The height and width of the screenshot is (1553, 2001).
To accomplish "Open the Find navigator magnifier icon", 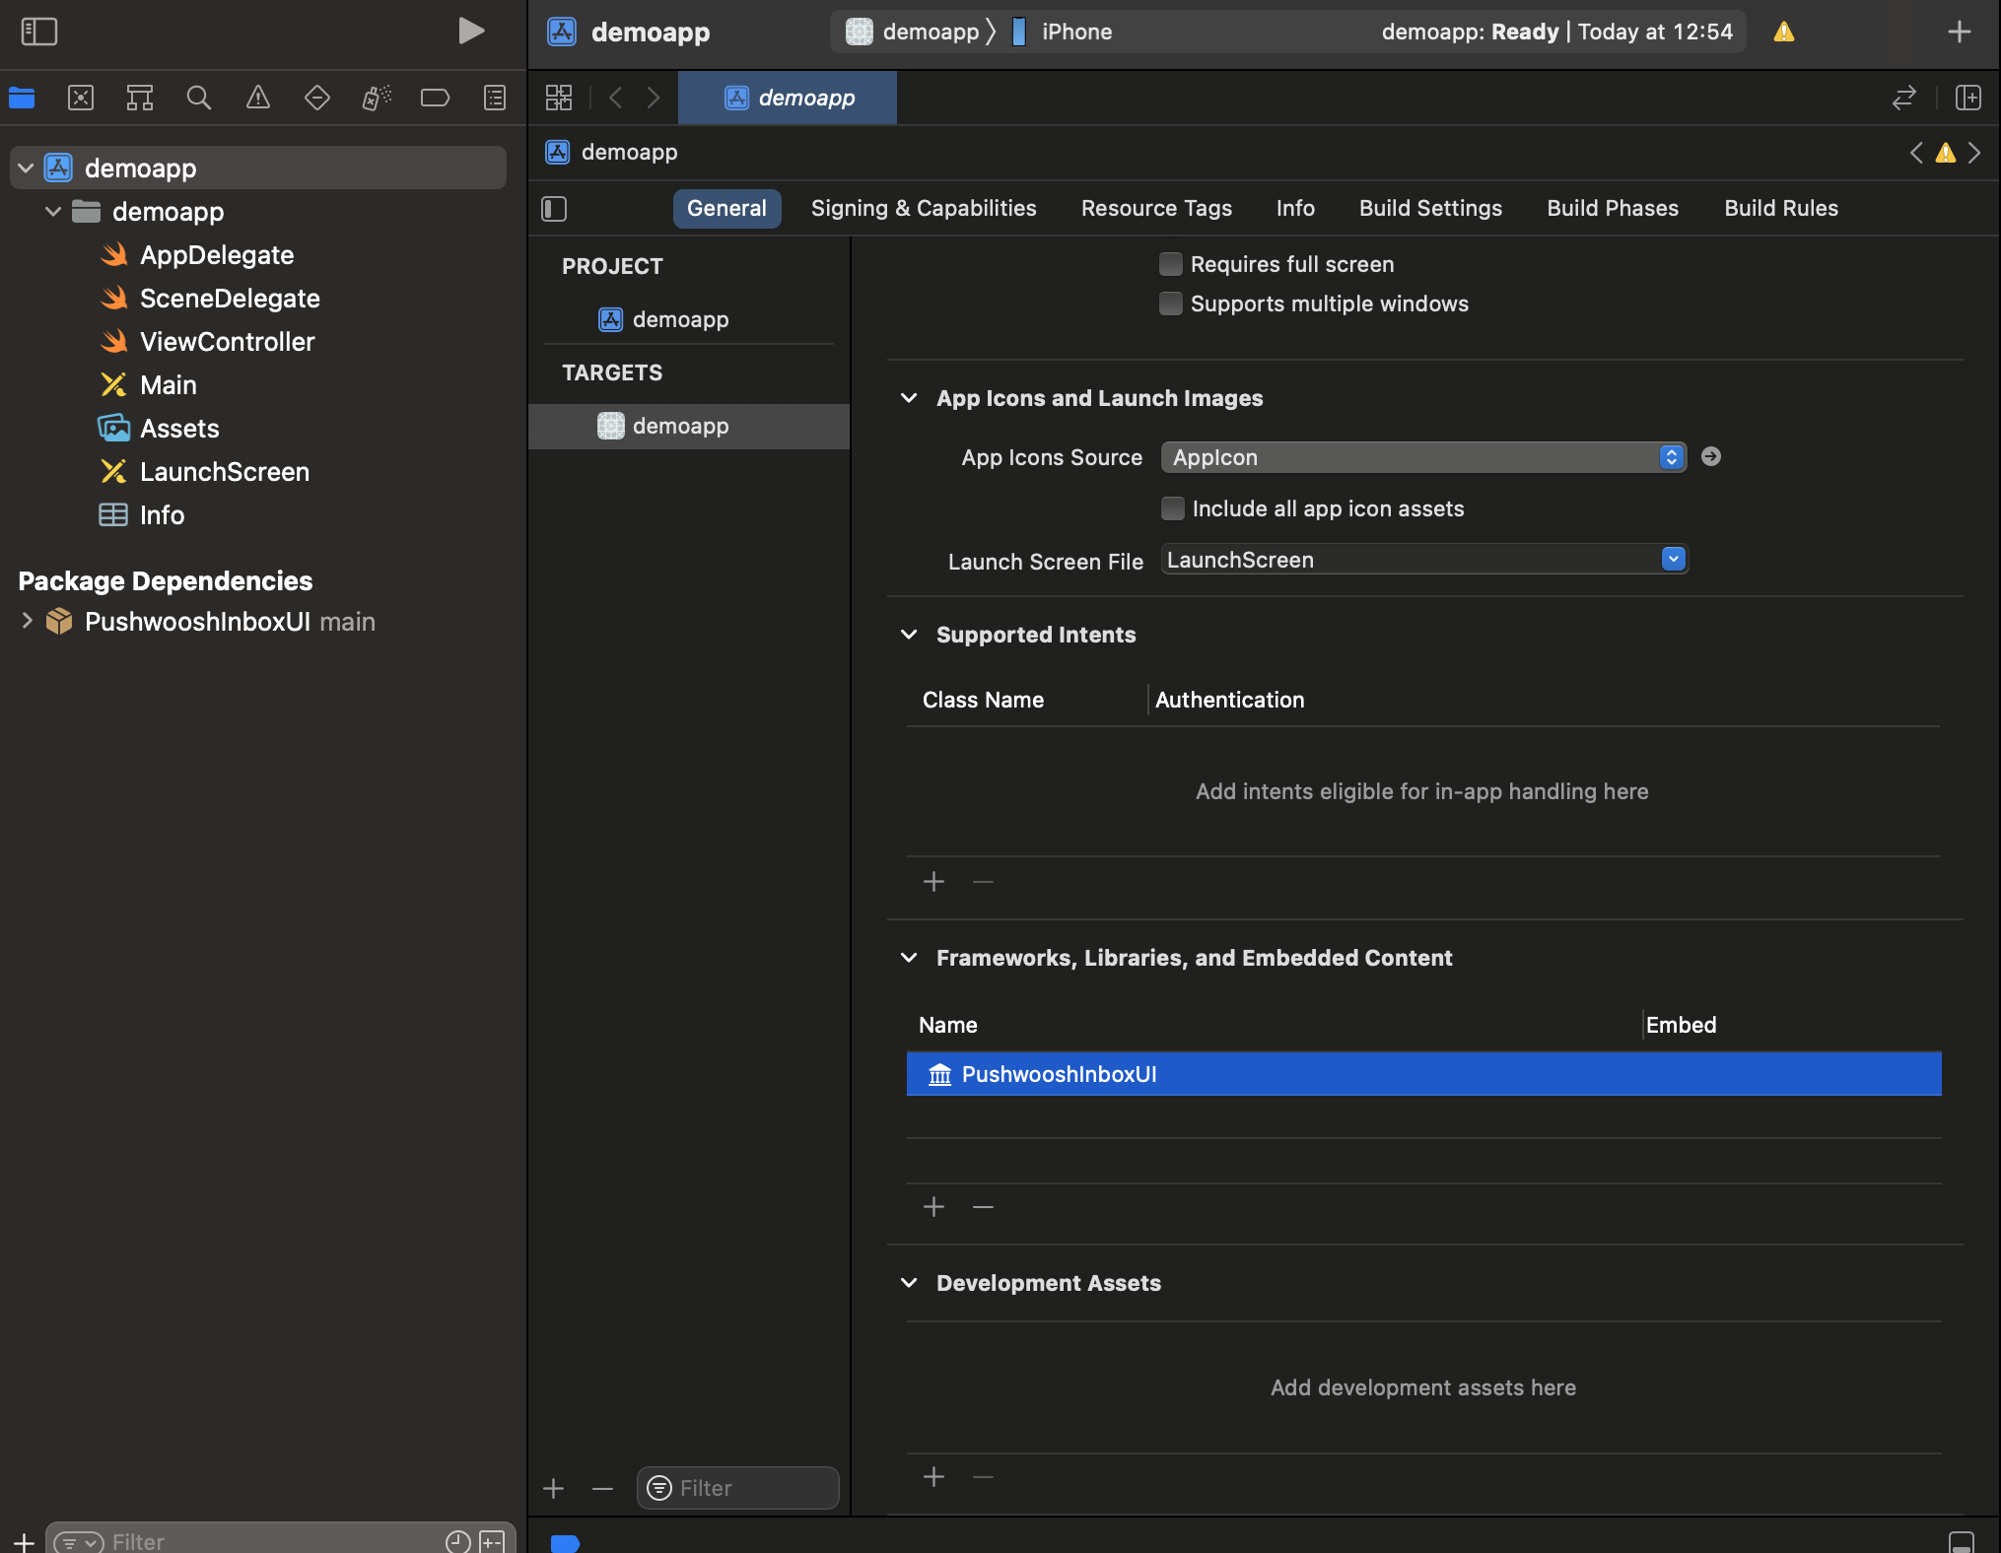I will (199, 98).
